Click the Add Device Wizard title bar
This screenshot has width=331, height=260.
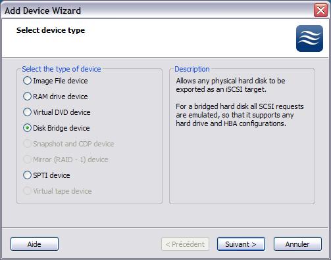[x=153, y=11]
